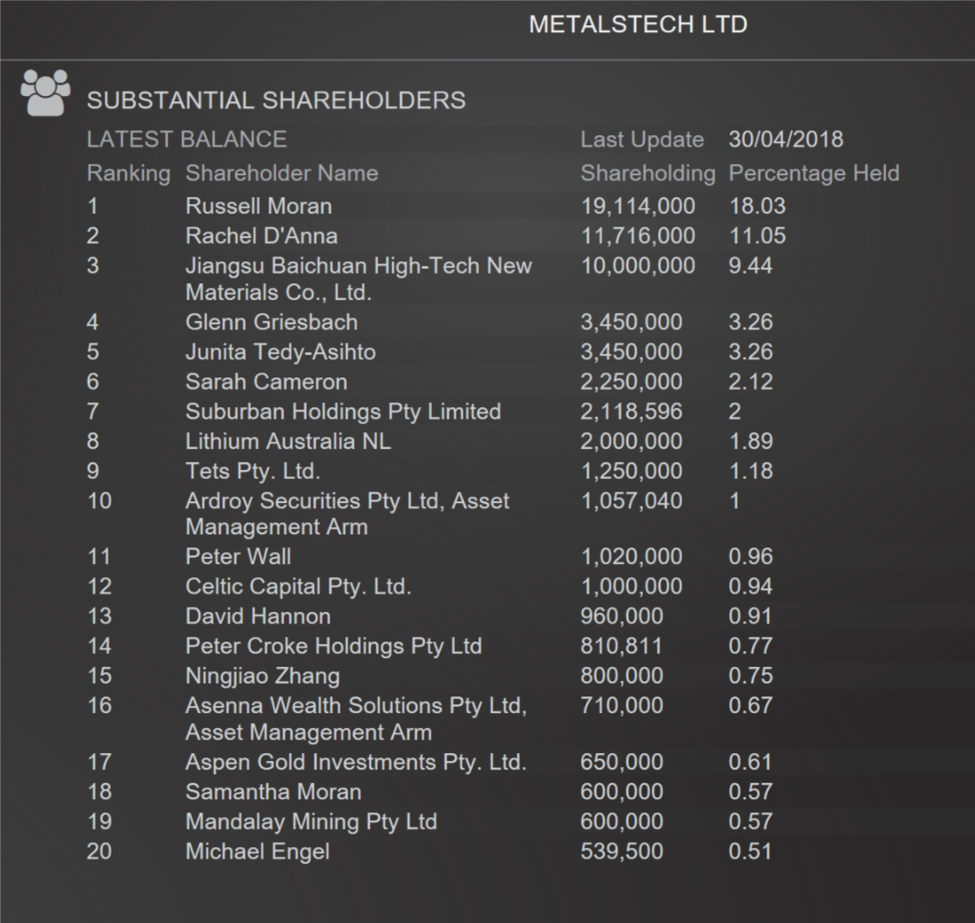Click percentage 0.61
Image resolution: width=975 pixels, height=923 pixels.
point(750,763)
